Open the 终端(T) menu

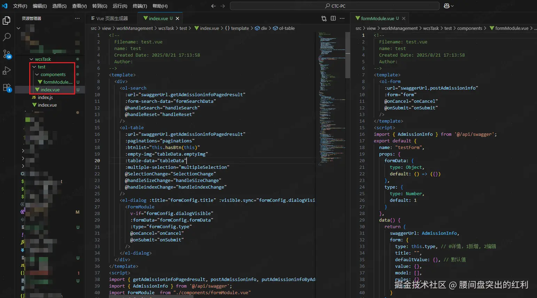[140, 6]
